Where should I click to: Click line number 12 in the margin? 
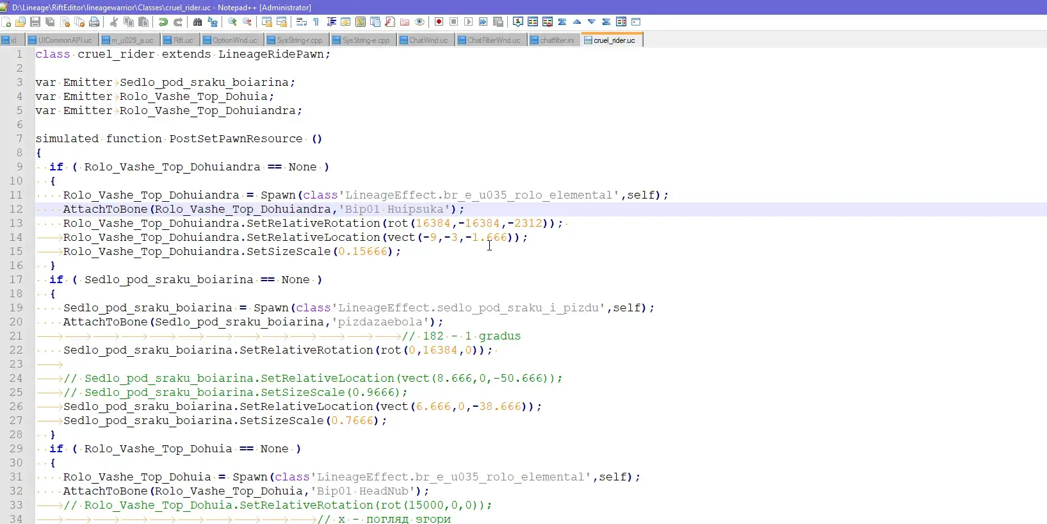16,209
